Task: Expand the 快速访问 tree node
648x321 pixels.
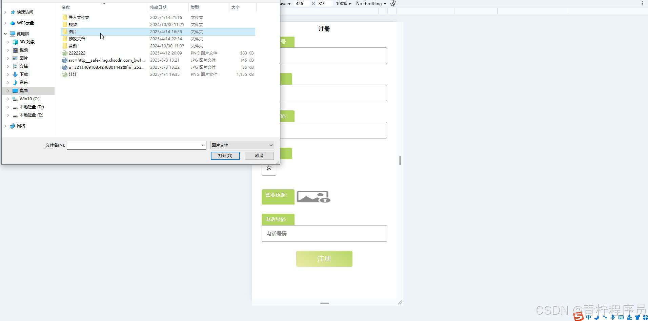Action: [x=5, y=12]
